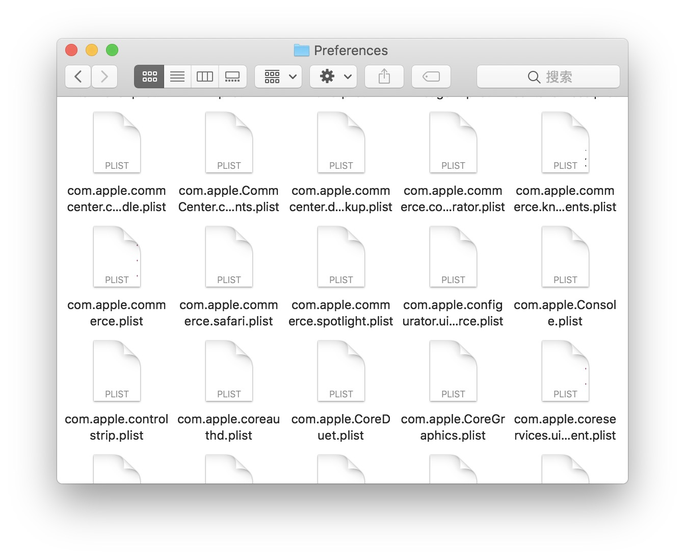
Task: Select the com.apple.commerce.kn…ents.plist file icon
Action: 565,142
